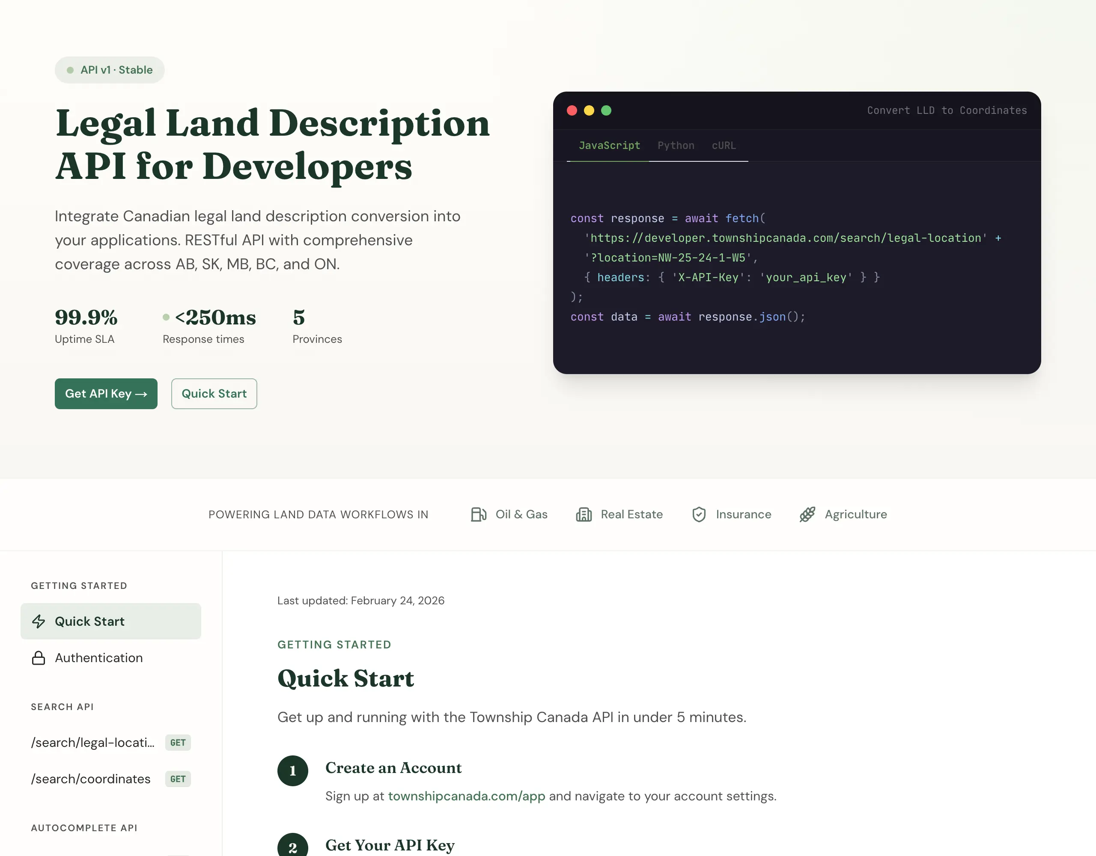
Task: Click the GET badge next to /search/coordinates
Action: tap(178, 779)
